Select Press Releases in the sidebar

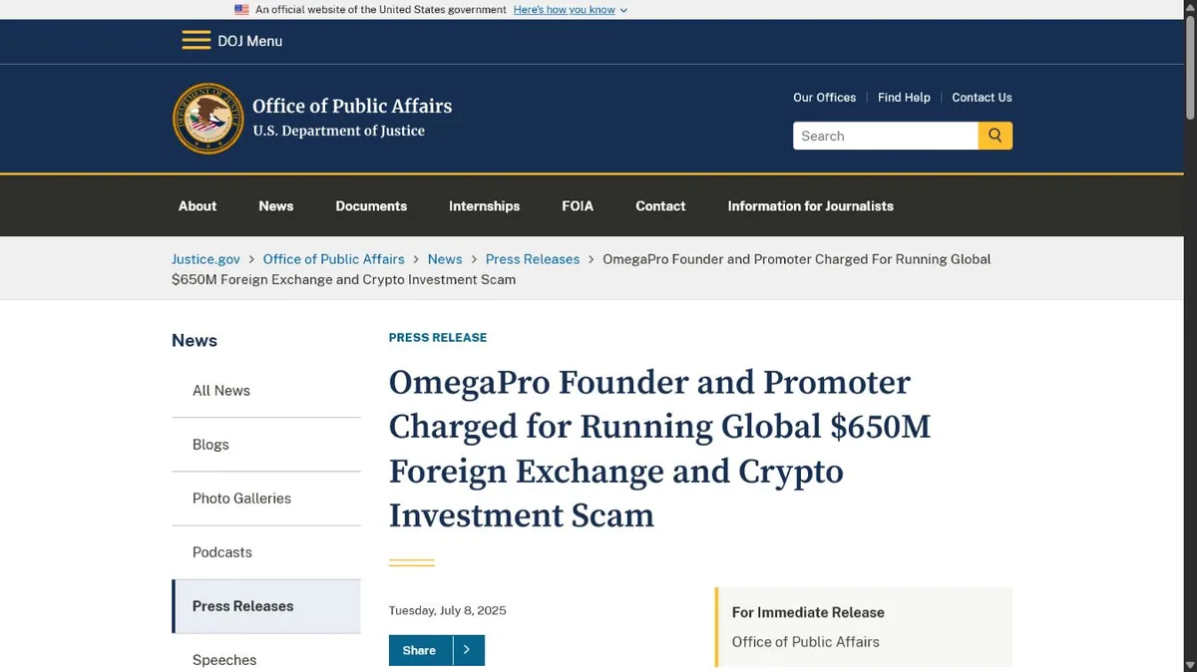tap(266, 606)
